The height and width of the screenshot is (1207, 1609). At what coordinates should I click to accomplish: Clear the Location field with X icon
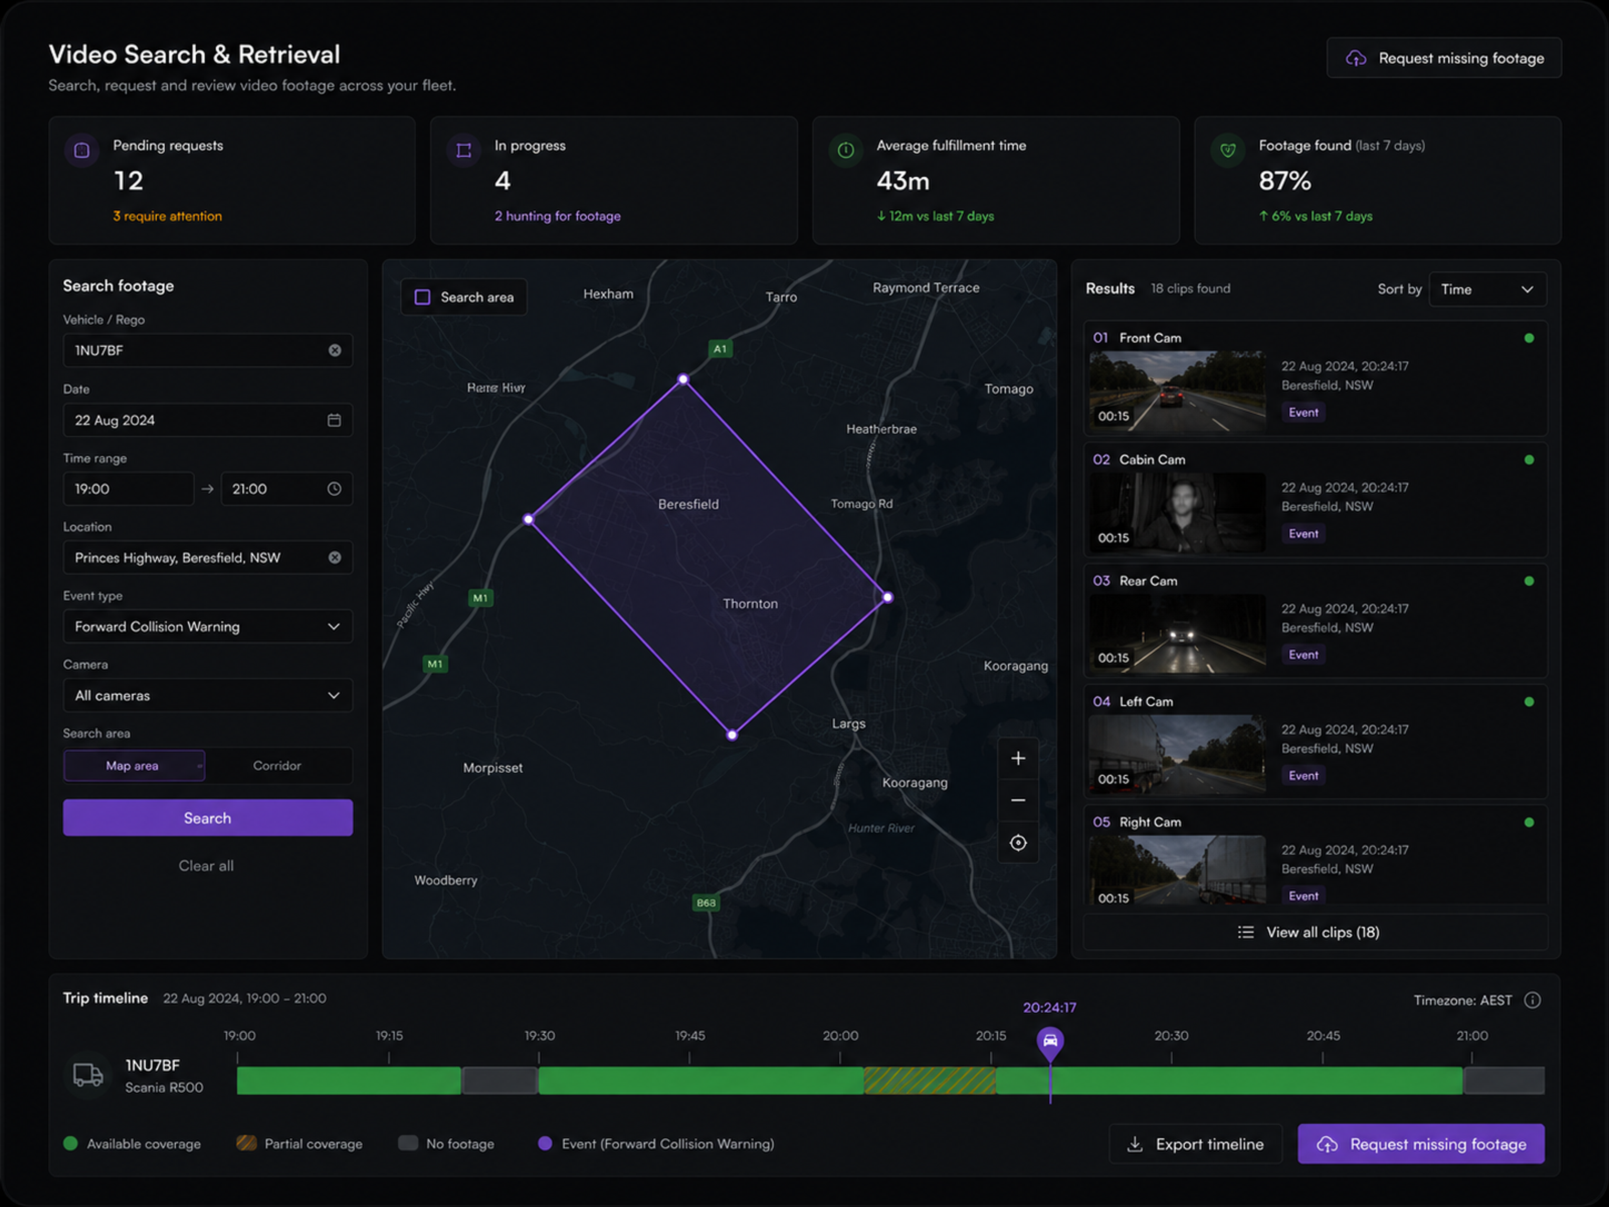[335, 557]
